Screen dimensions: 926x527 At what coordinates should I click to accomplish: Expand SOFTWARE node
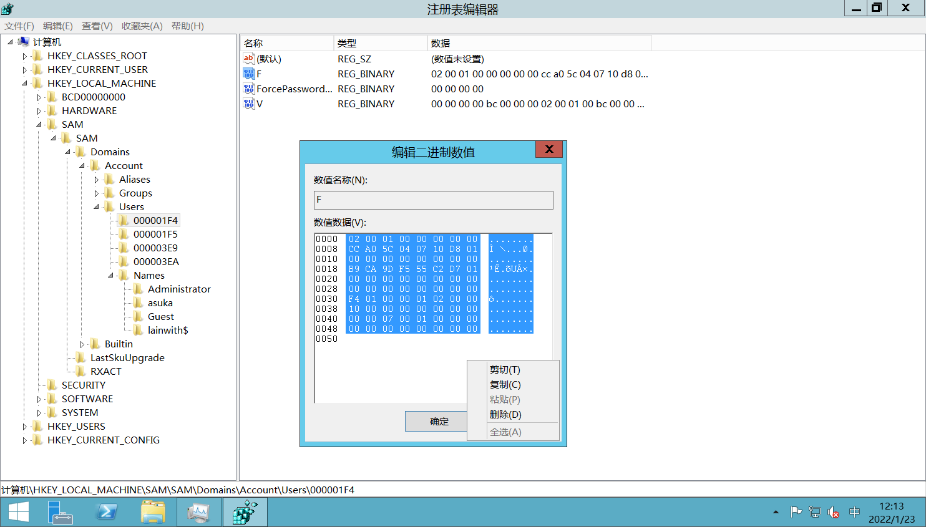point(39,399)
